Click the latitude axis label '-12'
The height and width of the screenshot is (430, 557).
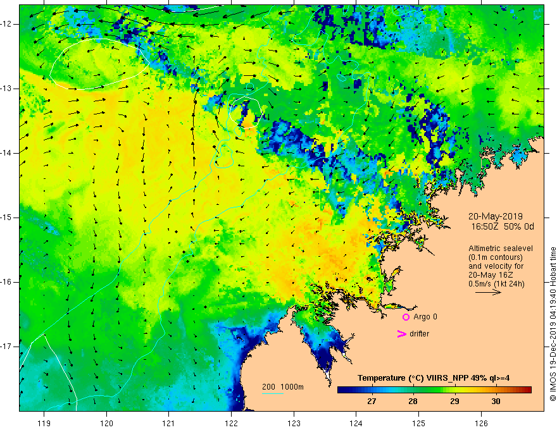click(6, 24)
